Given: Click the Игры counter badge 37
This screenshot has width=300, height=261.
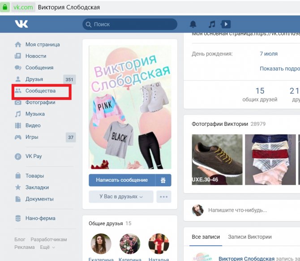Looking at the screenshot, I should [71, 137].
